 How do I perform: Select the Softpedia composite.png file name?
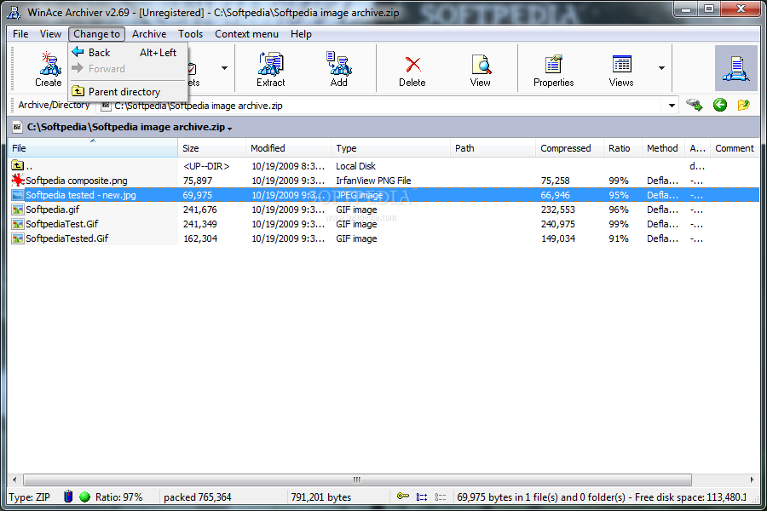click(x=77, y=181)
